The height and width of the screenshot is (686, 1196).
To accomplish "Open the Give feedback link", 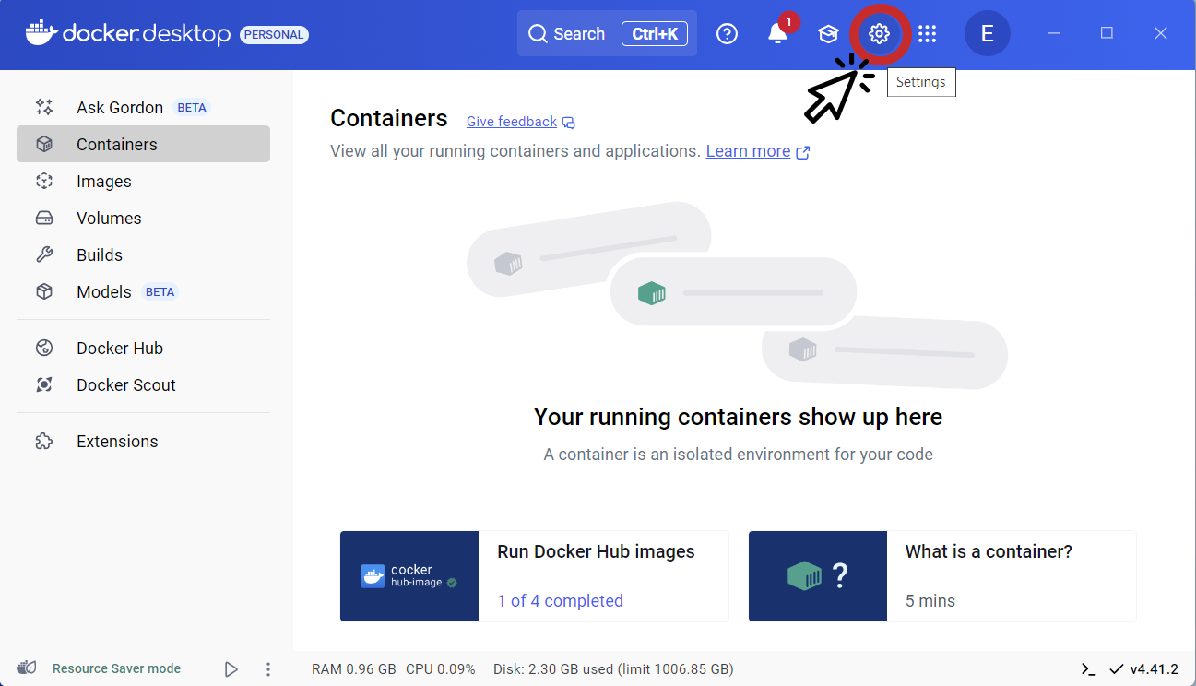I will point(512,121).
